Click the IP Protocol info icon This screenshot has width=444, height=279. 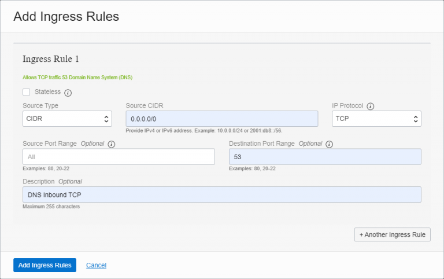coord(371,107)
